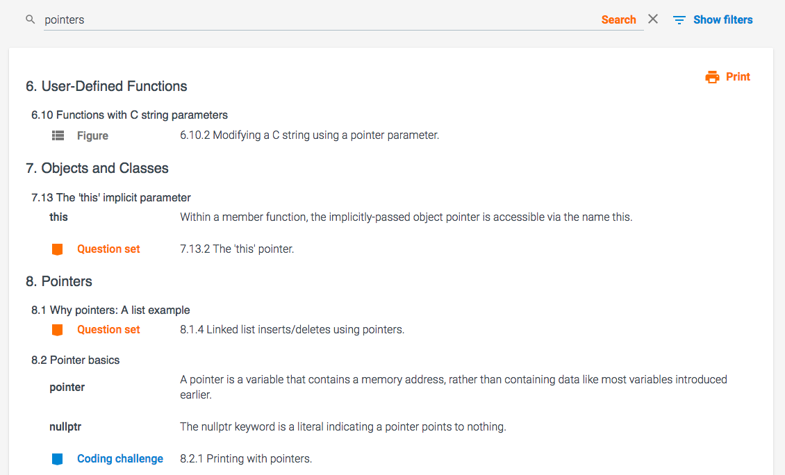Screen dimensions: 785x475
Task: Click the Print link
Action: [738, 77]
